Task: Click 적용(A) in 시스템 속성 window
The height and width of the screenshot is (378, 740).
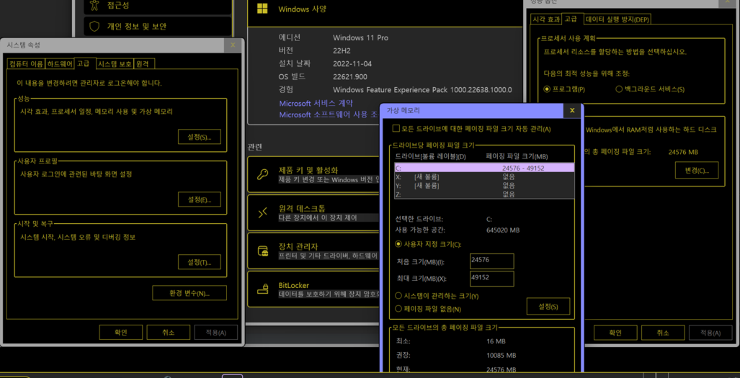Action: pos(215,333)
